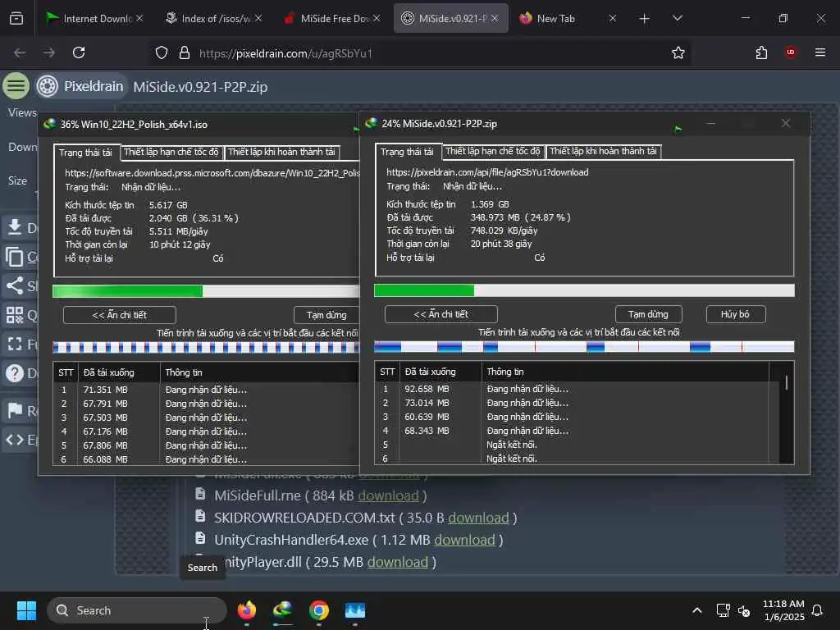Open Thiết lập hạn chế tốc độ tab in MiSide window

[x=493, y=151]
